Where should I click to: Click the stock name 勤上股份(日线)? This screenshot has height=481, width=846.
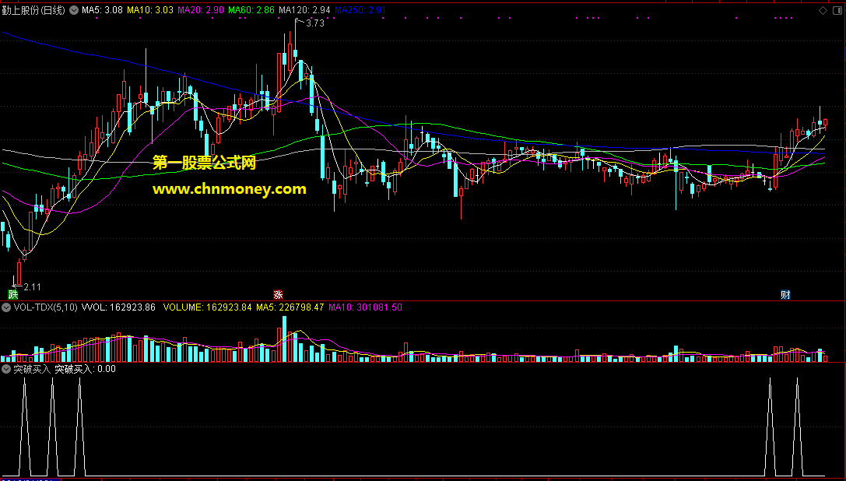click(x=33, y=10)
